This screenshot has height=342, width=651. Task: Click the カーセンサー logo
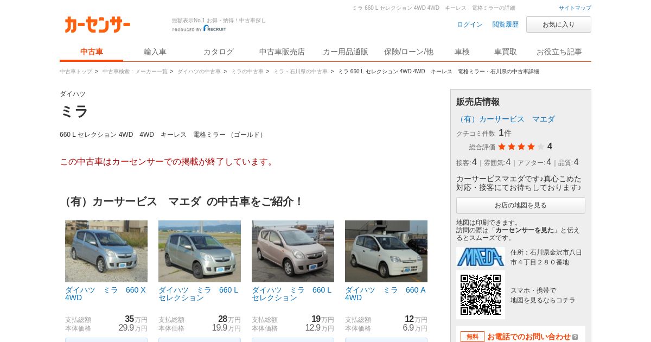tap(98, 24)
